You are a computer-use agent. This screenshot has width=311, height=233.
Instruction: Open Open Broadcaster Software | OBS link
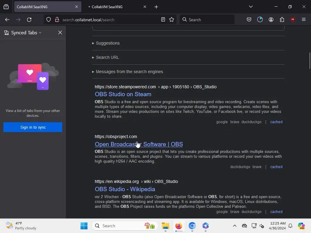(139, 144)
